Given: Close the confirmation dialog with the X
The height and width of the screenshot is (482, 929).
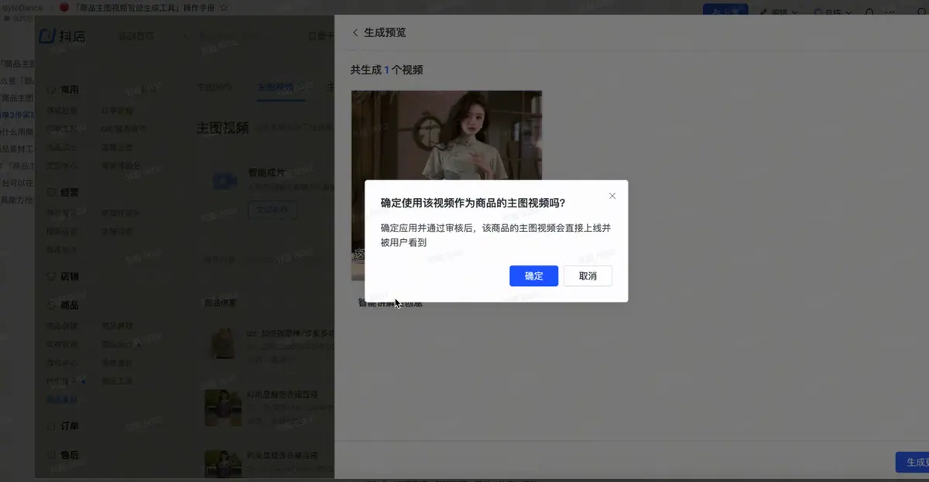Looking at the screenshot, I should (x=612, y=196).
